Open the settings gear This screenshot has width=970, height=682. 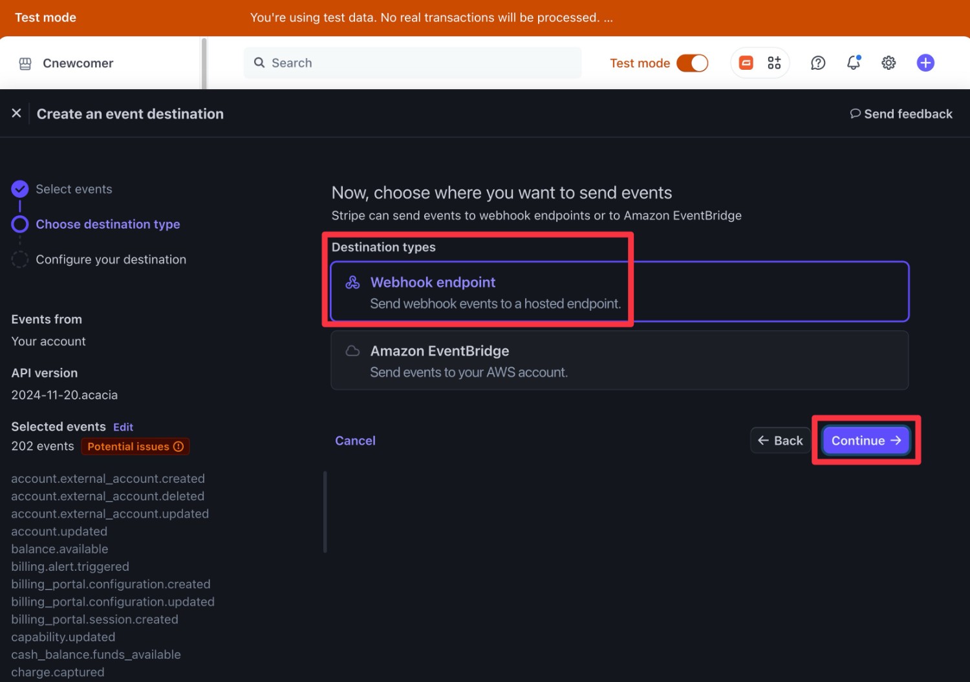(889, 63)
